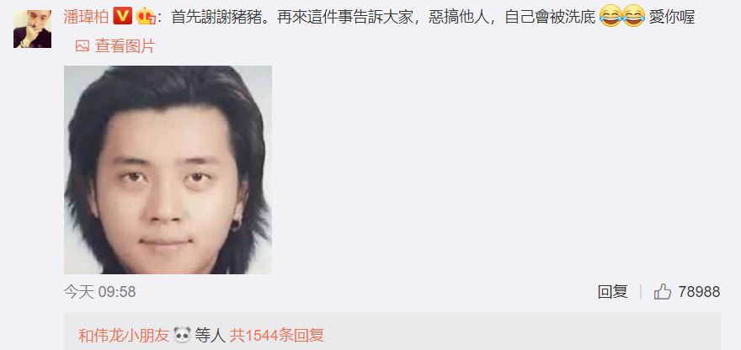Reply to the comment using 回复
741x350 pixels.
pos(612,292)
